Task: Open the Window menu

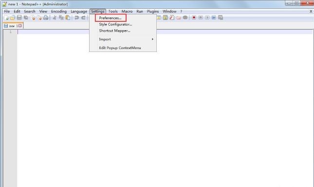Action: (169, 11)
